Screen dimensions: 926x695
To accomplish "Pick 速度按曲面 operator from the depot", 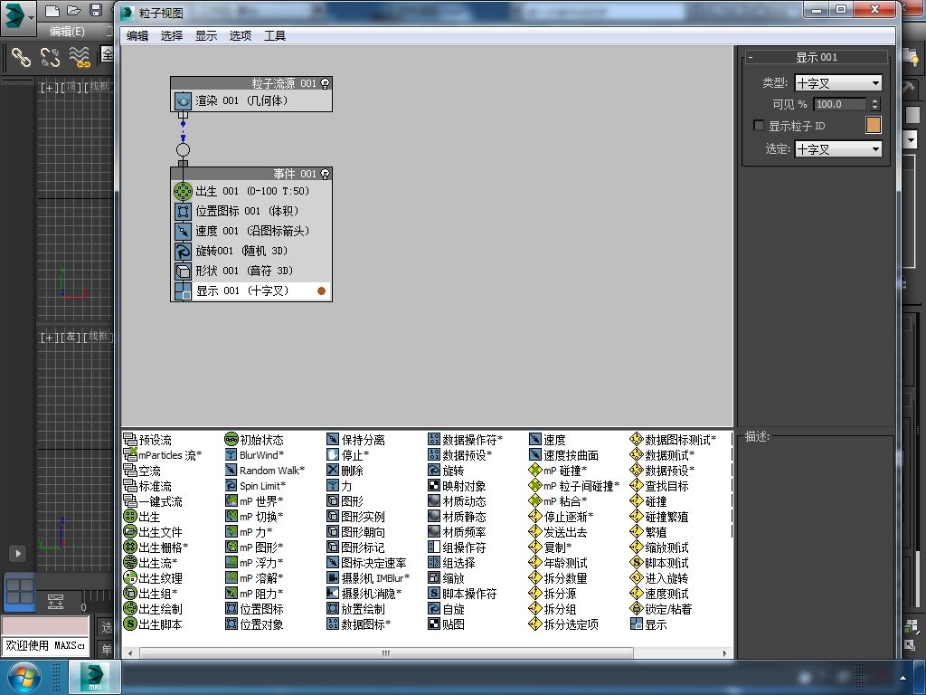I will point(564,455).
